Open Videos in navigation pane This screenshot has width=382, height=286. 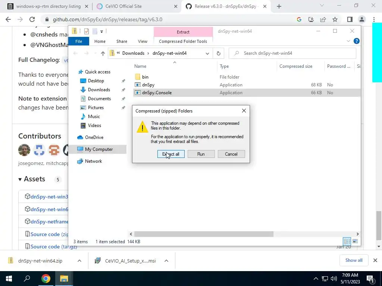tap(94, 125)
